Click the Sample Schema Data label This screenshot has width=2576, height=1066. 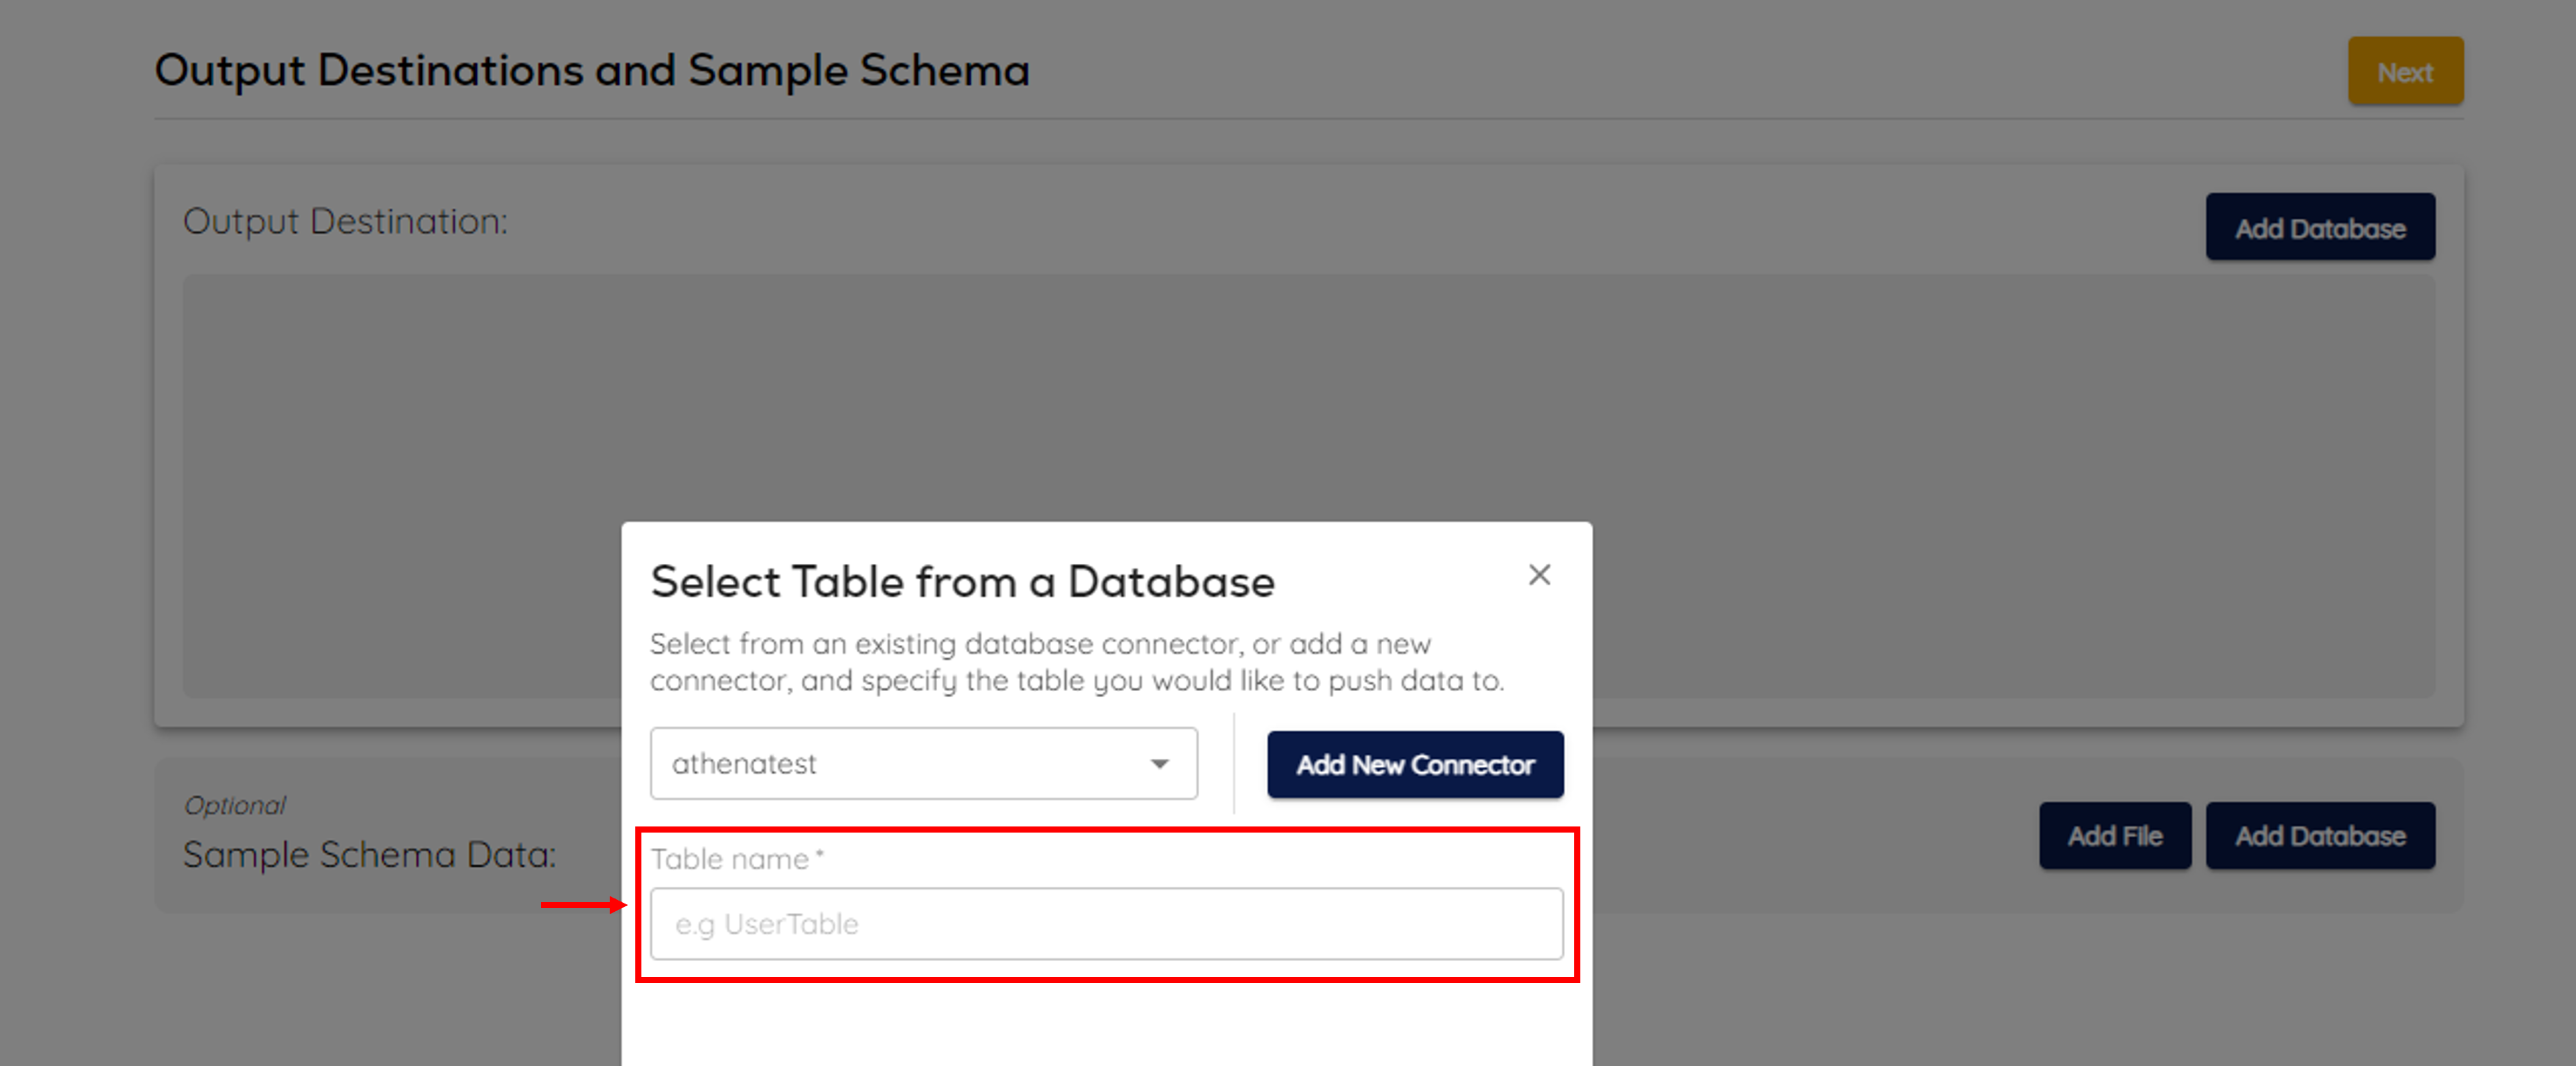pos(369,855)
